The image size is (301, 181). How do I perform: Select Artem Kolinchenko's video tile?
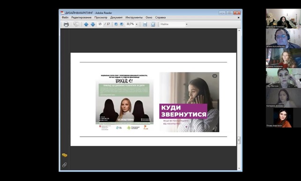pos(283,38)
